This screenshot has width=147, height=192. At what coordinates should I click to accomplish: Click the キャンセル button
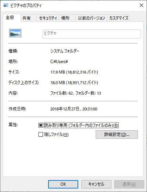[96, 184]
